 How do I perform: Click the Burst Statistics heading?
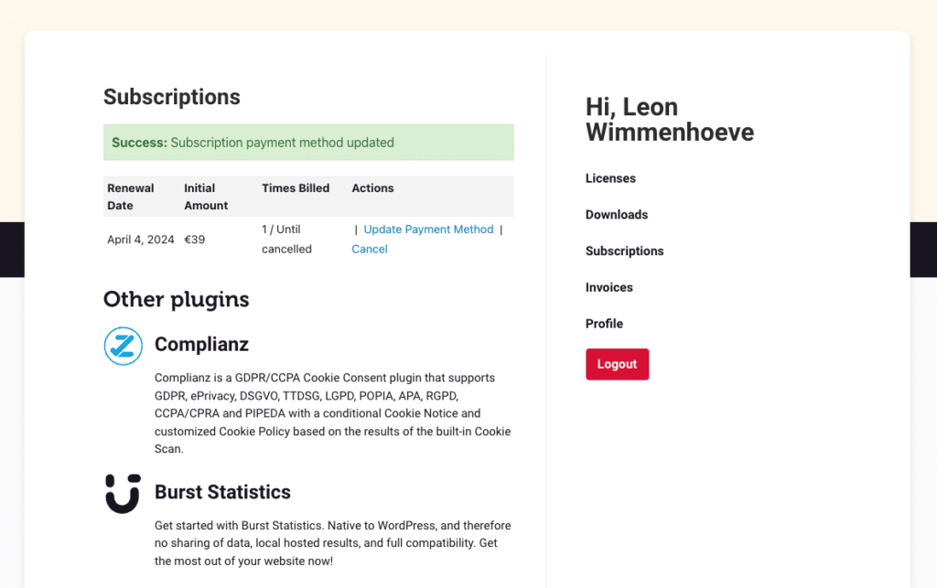(x=222, y=492)
